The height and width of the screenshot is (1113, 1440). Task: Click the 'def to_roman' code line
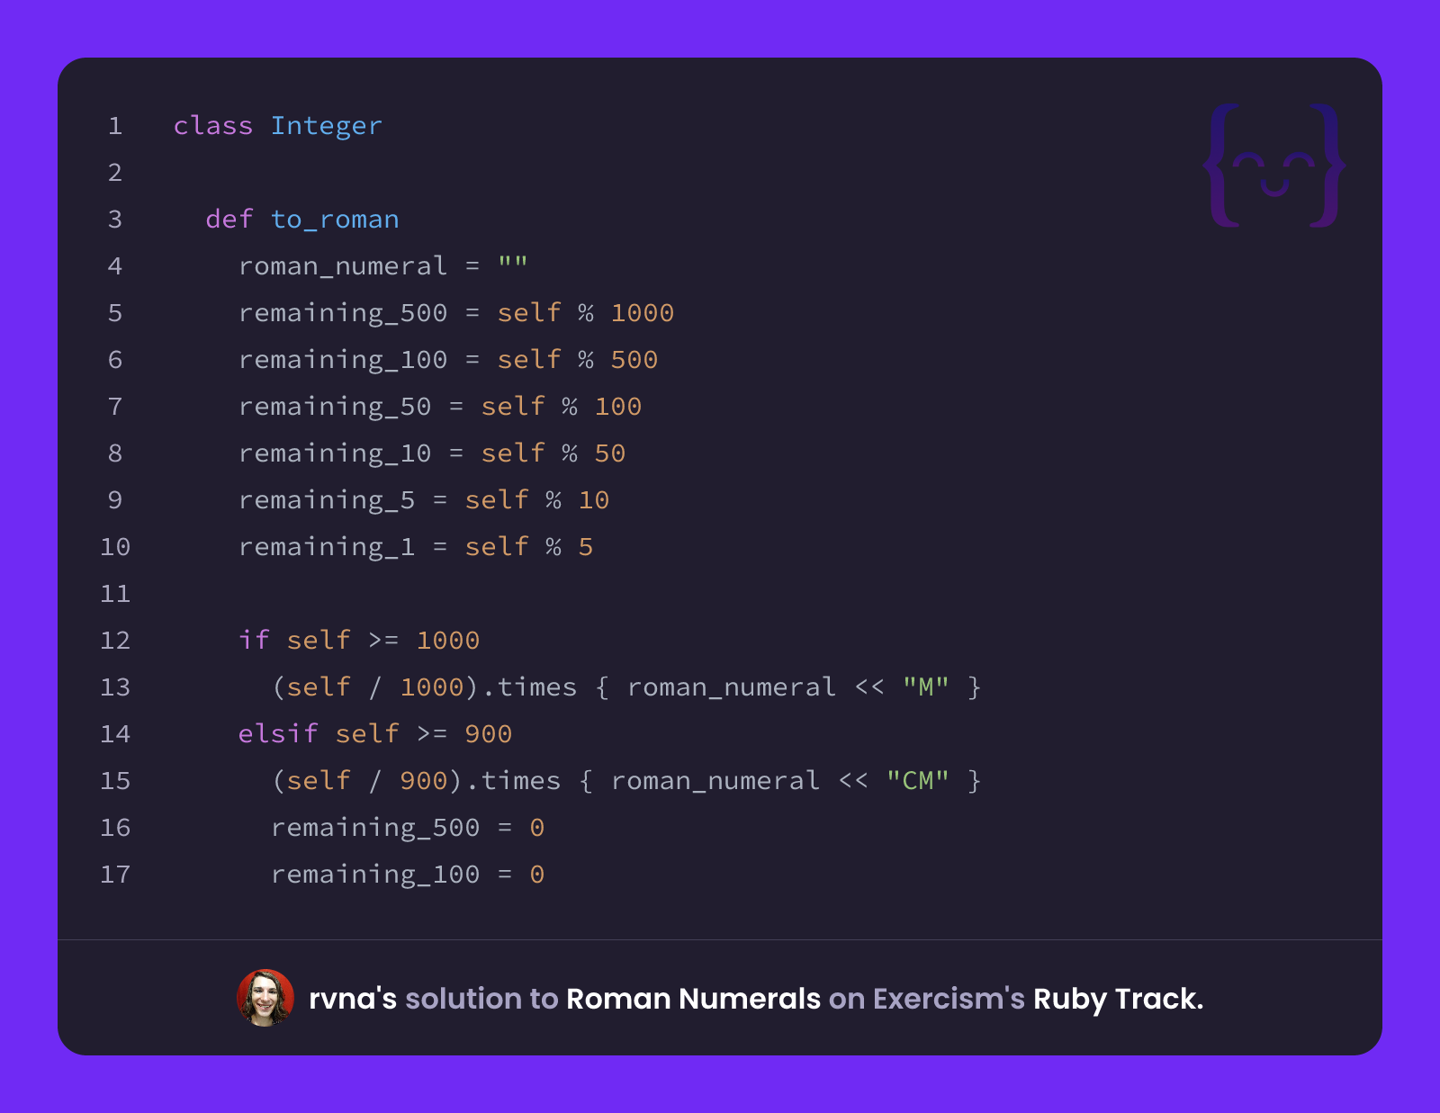tap(302, 220)
